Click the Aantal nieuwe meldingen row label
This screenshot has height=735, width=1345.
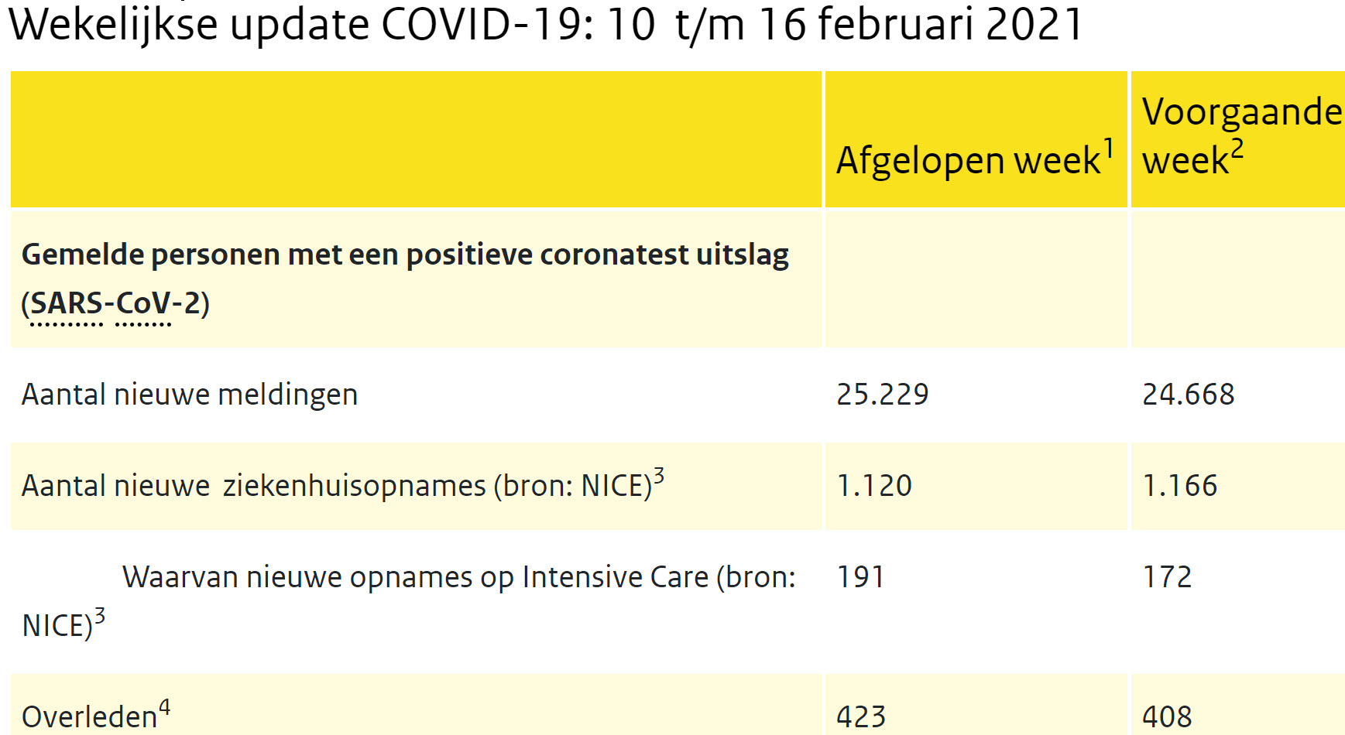190,395
